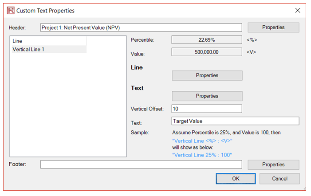The height and width of the screenshot is (196, 311).
Task: Click the <V> value placeholder tag
Action: [251, 52]
